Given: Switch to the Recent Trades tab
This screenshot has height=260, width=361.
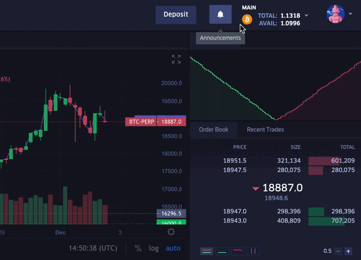Looking at the screenshot, I should (x=265, y=129).
